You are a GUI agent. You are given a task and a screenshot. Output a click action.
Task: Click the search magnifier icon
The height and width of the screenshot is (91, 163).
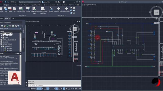[x=40, y=2]
